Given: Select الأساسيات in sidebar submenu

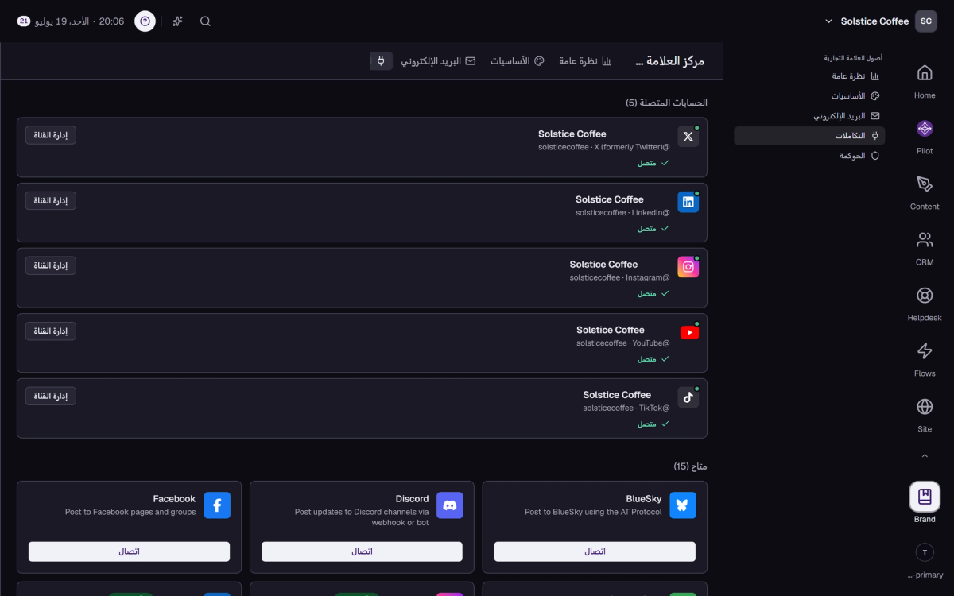Looking at the screenshot, I should tap(855, 96).
